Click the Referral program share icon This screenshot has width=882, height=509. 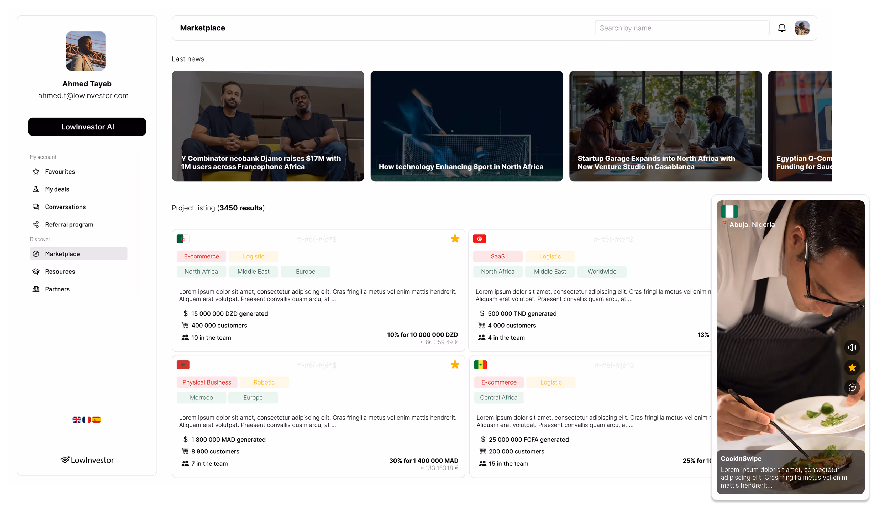36,224
